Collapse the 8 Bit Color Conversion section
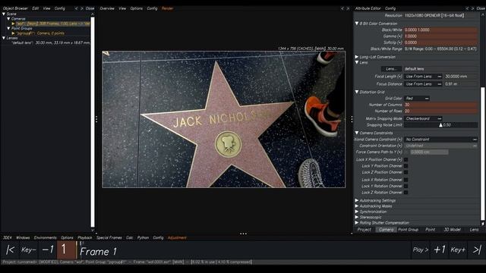This screenshot has width=486, height=273. coord(357,24)
